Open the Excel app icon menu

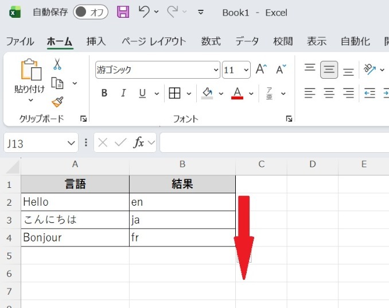click(x=15, y=12)
